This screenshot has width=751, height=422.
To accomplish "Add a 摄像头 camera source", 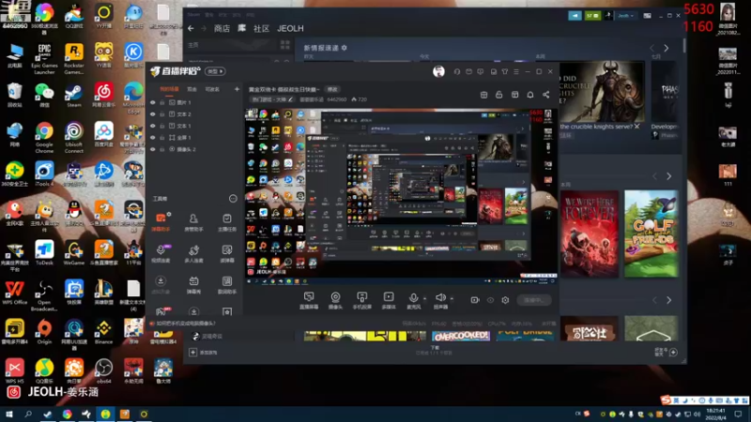I will (335, 300).
